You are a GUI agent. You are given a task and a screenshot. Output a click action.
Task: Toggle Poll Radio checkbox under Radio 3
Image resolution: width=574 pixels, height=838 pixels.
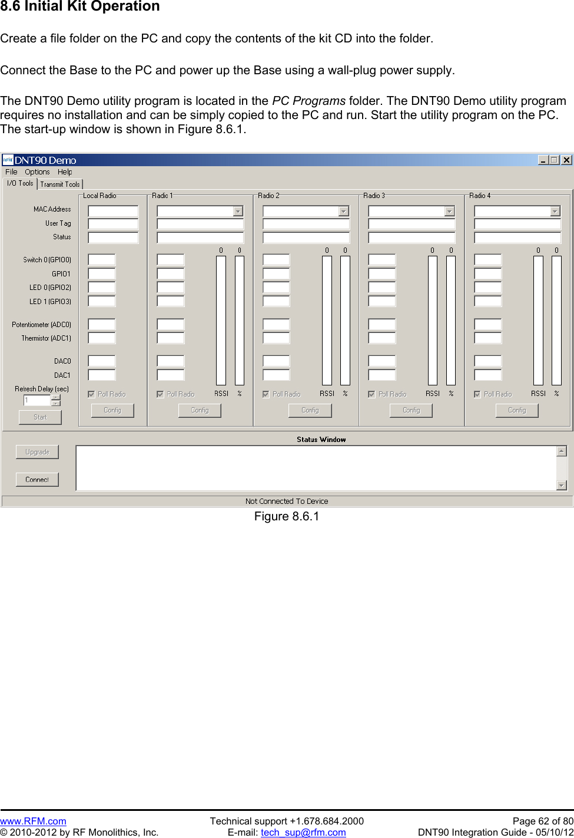click(371, 394)
